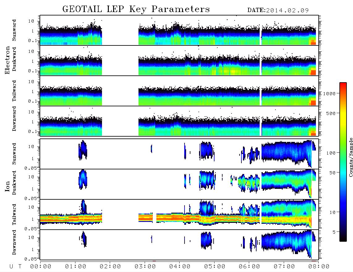Image resolution: width=353 pixels, height=272 pixels.
Task: Click the "5" color bar tick label
Action: click(334, 232)
